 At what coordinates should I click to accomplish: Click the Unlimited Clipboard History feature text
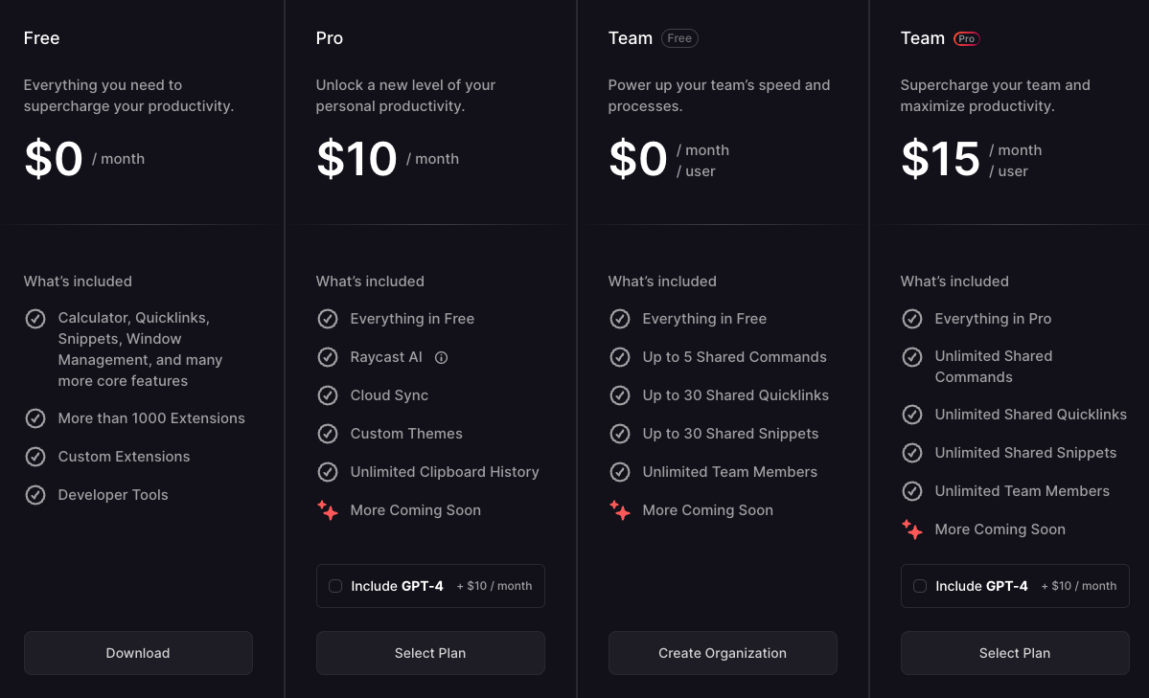(x=445, y=472)
